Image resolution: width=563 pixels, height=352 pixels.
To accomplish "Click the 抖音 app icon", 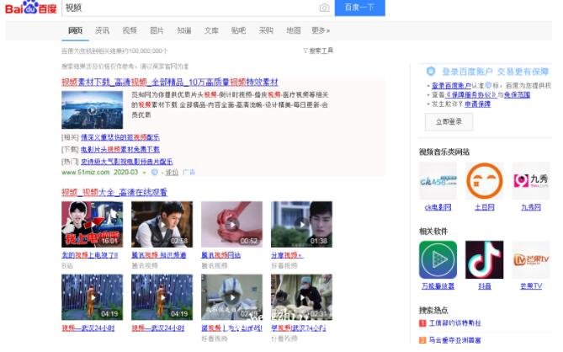I will [x=484, y=260].
